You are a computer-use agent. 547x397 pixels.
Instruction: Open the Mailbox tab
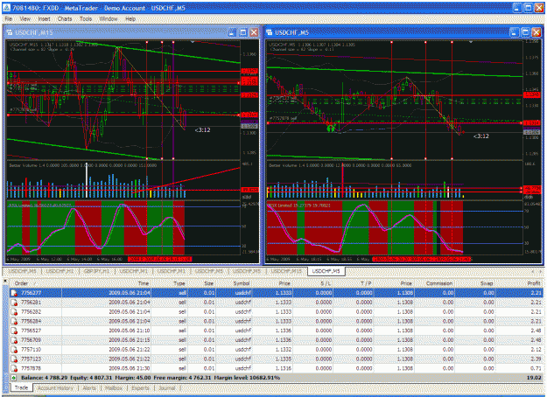tap(114, 387)
